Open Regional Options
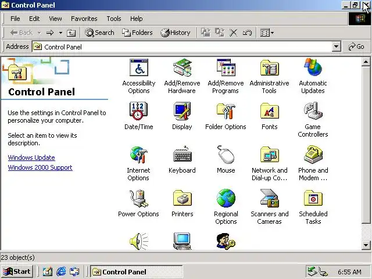This screenshot has width=372, height=279. click(x=226, y=207)
